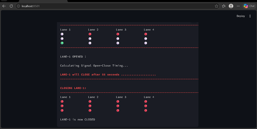The height and width of the screenshot is (129, 257).
Task: Click bottom red light of Lane 4 in closing panel
Action: [146, 110]
